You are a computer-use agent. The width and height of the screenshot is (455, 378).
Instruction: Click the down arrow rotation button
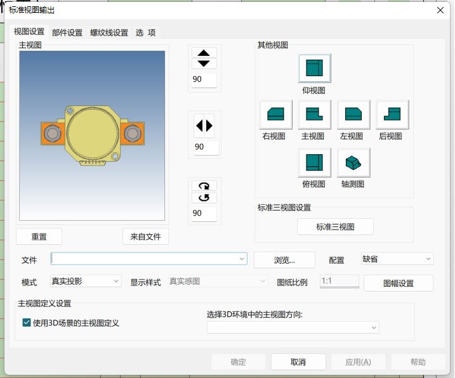[204, 63]
